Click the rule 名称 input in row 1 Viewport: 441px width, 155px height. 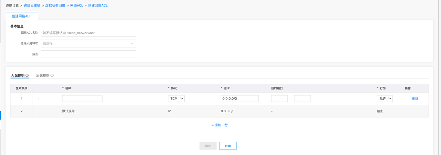coord(82,99)
